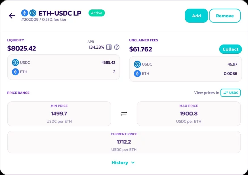Click the ETH-USDC LP title
Viewport: 248px width, 175px height.
(60, 13)
